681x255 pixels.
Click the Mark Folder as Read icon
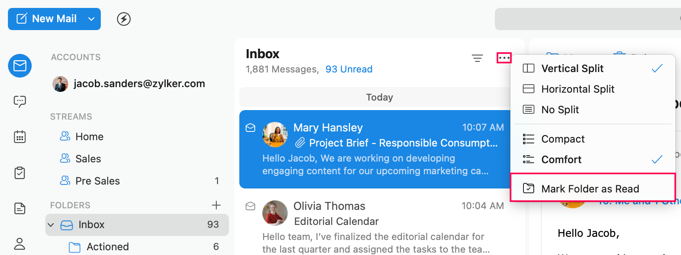(529, 188)
